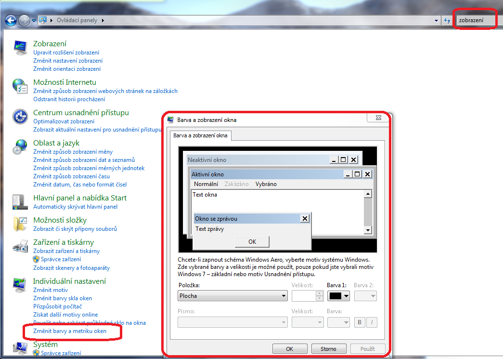
Task: Open Změnit motiv link
Action: (x=51, y=290)
